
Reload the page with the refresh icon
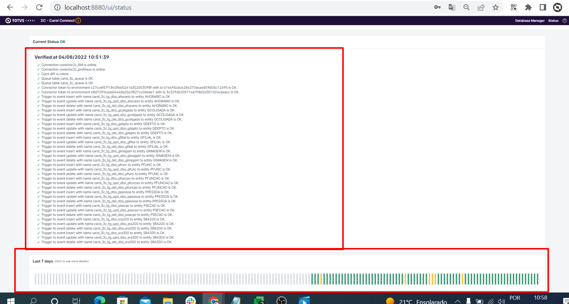click(x=39, y=7)
